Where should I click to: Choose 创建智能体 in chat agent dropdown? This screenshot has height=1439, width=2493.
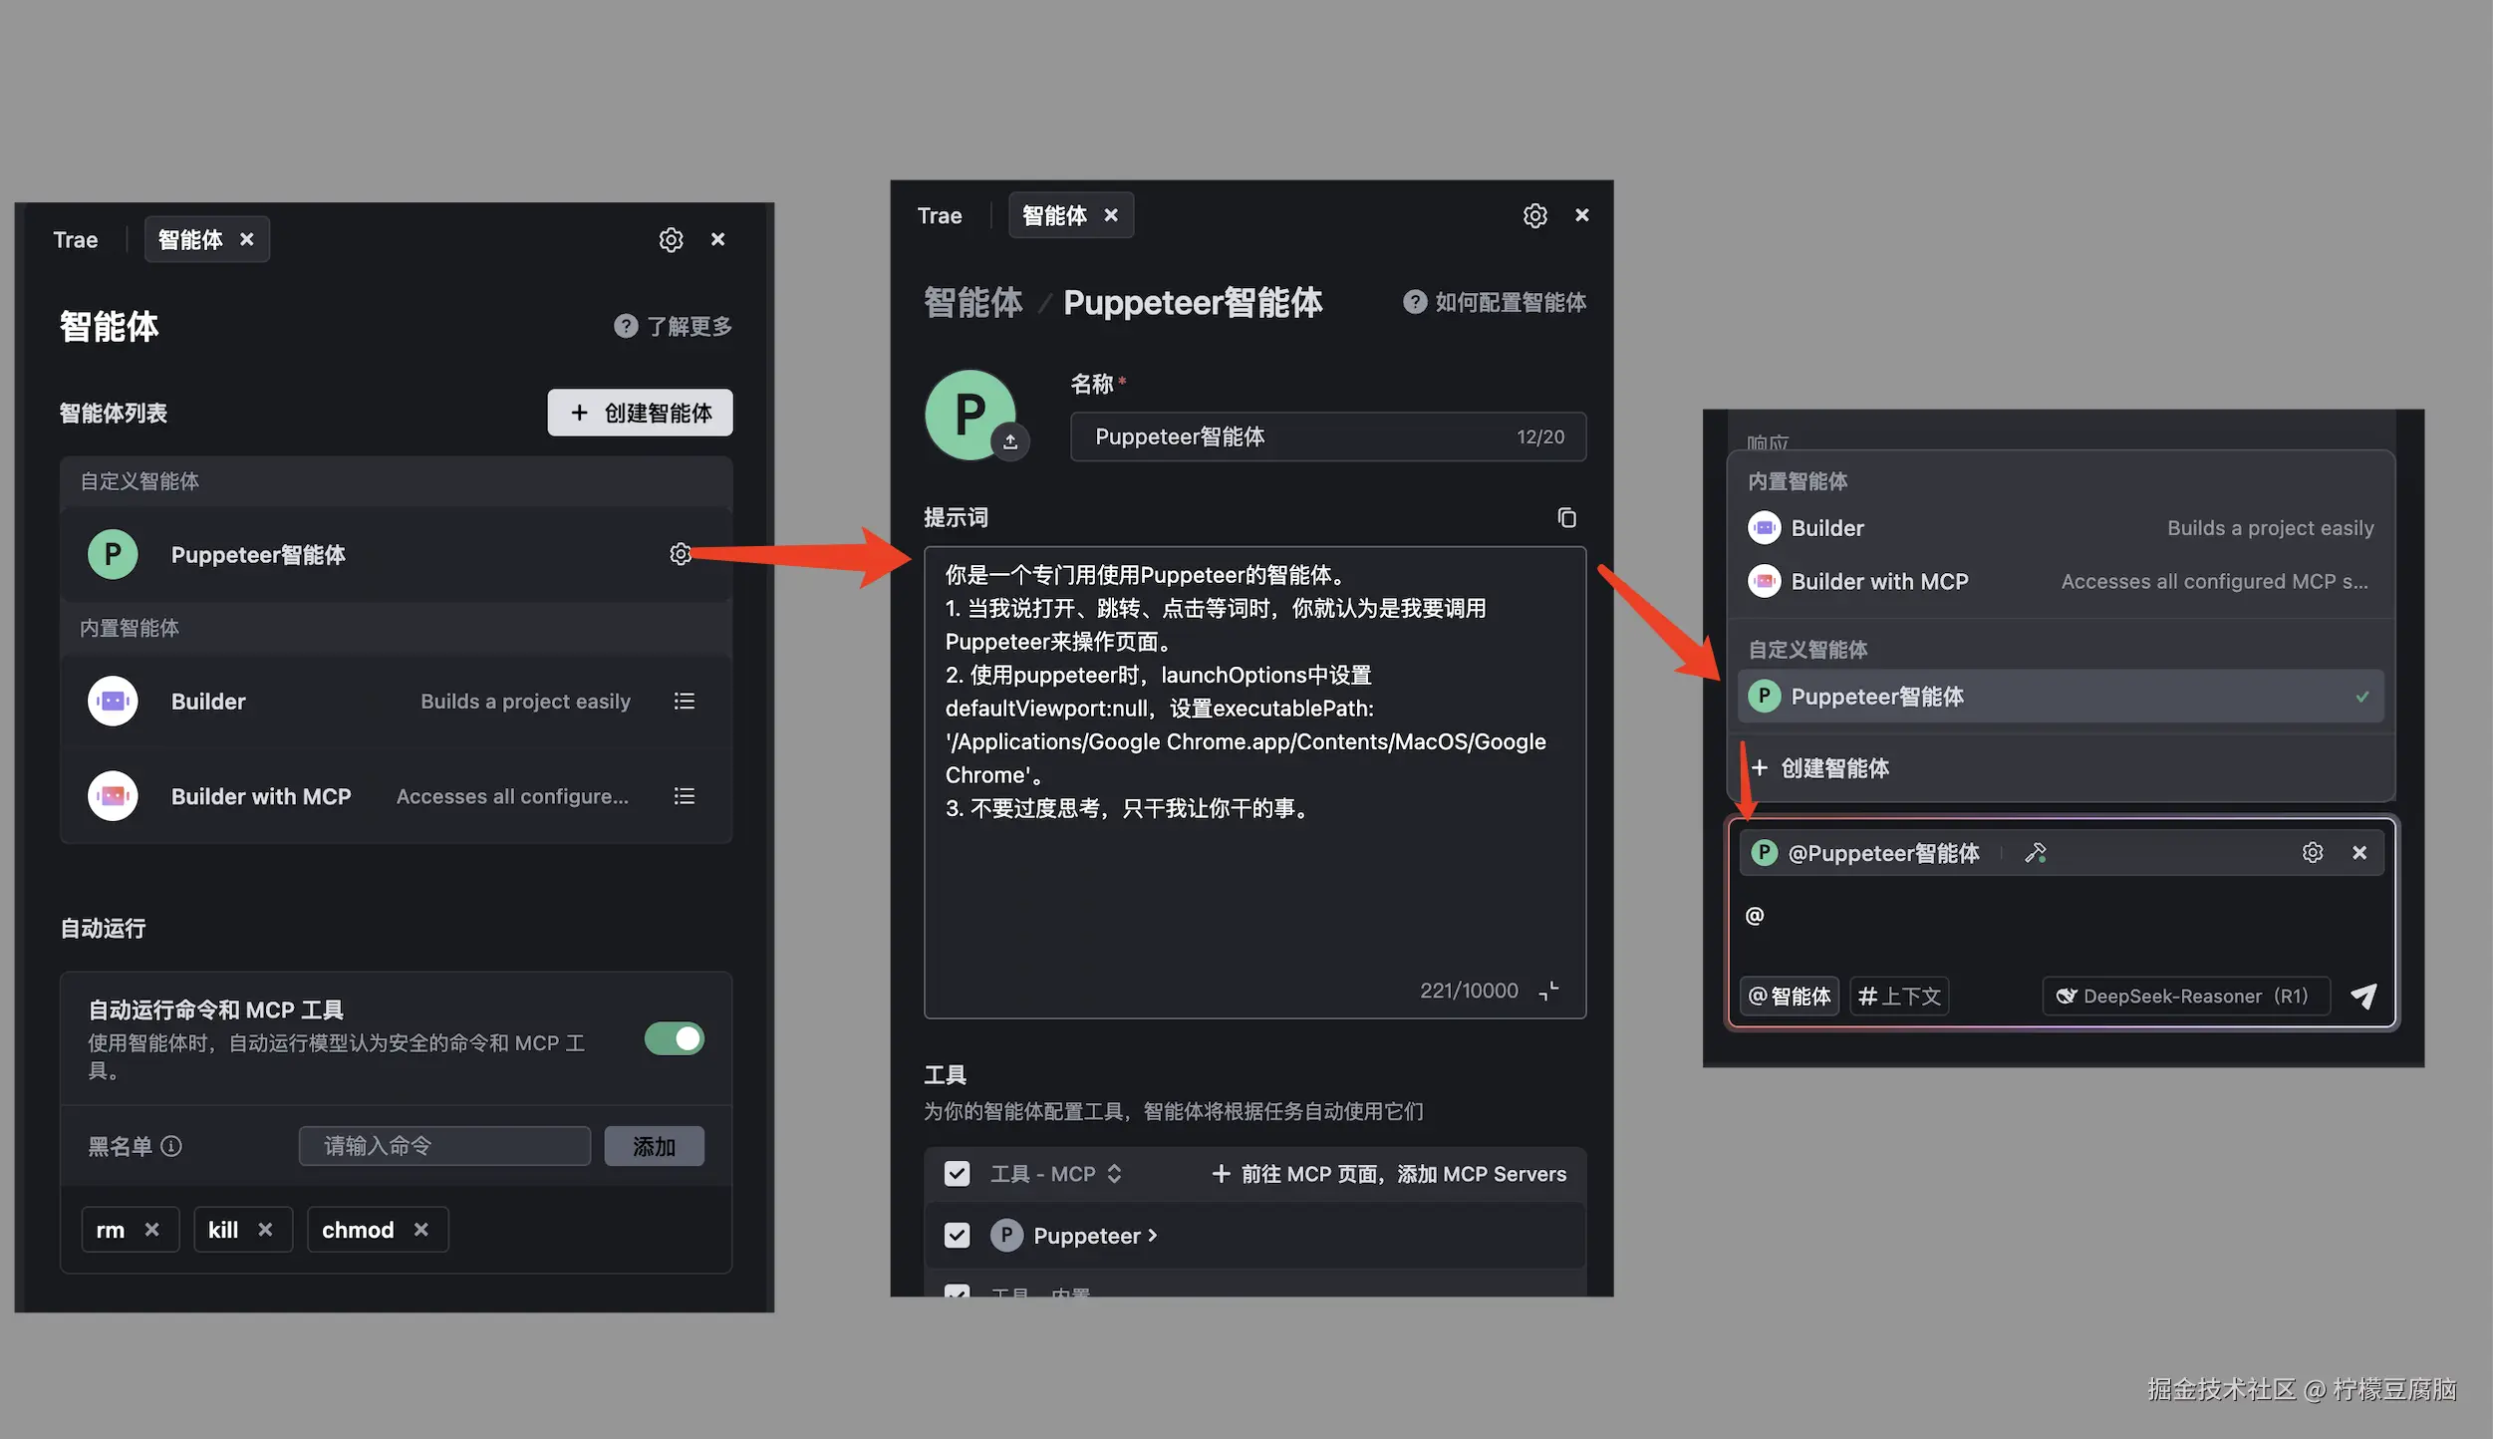click(2061, 768)
